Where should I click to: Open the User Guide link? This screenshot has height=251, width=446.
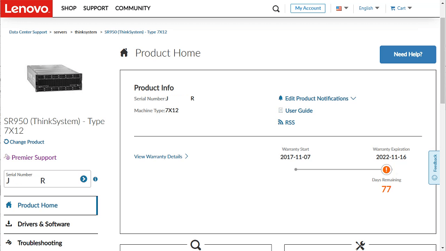(x=299, y=110)
